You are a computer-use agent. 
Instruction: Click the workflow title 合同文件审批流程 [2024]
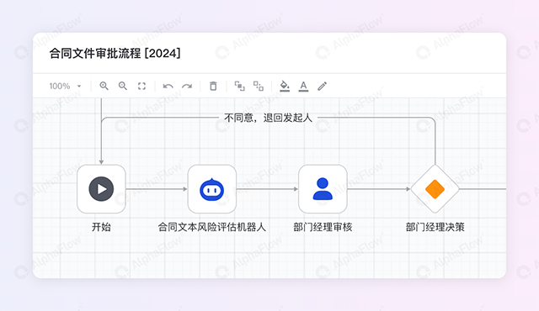(x=115, y=54)
